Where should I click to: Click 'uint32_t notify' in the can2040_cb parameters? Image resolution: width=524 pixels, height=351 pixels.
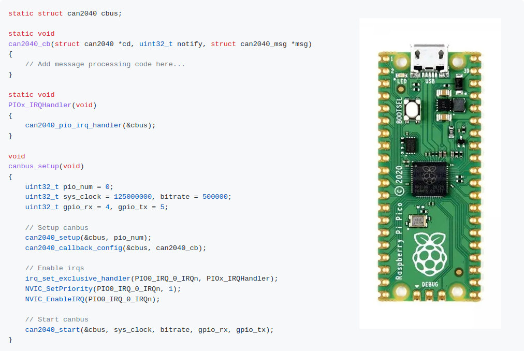(170, 44)
